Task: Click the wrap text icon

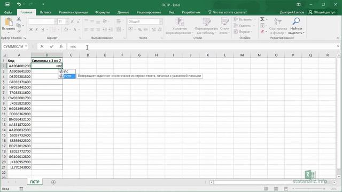Action: 119,21
